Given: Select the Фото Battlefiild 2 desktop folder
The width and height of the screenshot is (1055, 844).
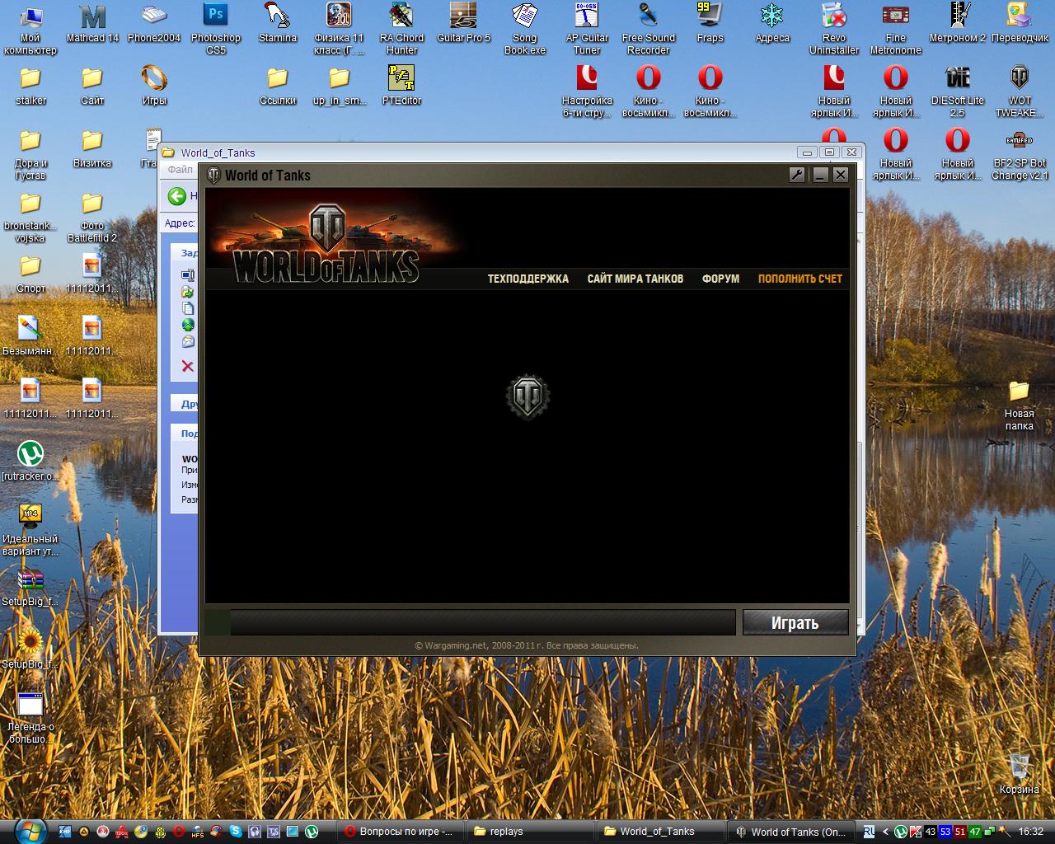Looking at the screenshot, I should coord(92,218).
